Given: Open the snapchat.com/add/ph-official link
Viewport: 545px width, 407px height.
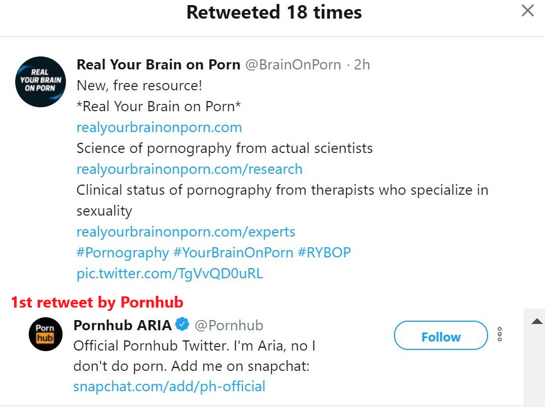Looking at the screenshot, I should pos(169,387).
